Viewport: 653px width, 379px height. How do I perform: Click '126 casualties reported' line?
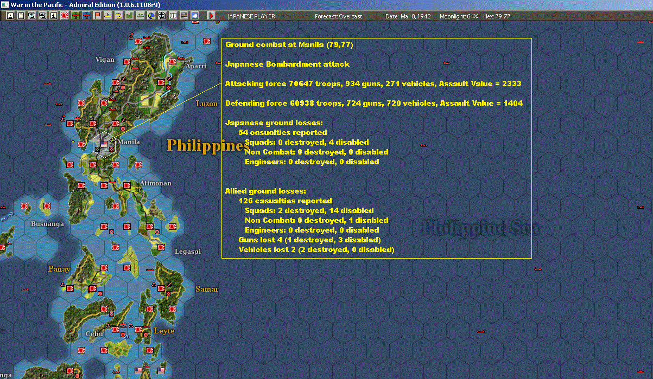click(285, 201)
